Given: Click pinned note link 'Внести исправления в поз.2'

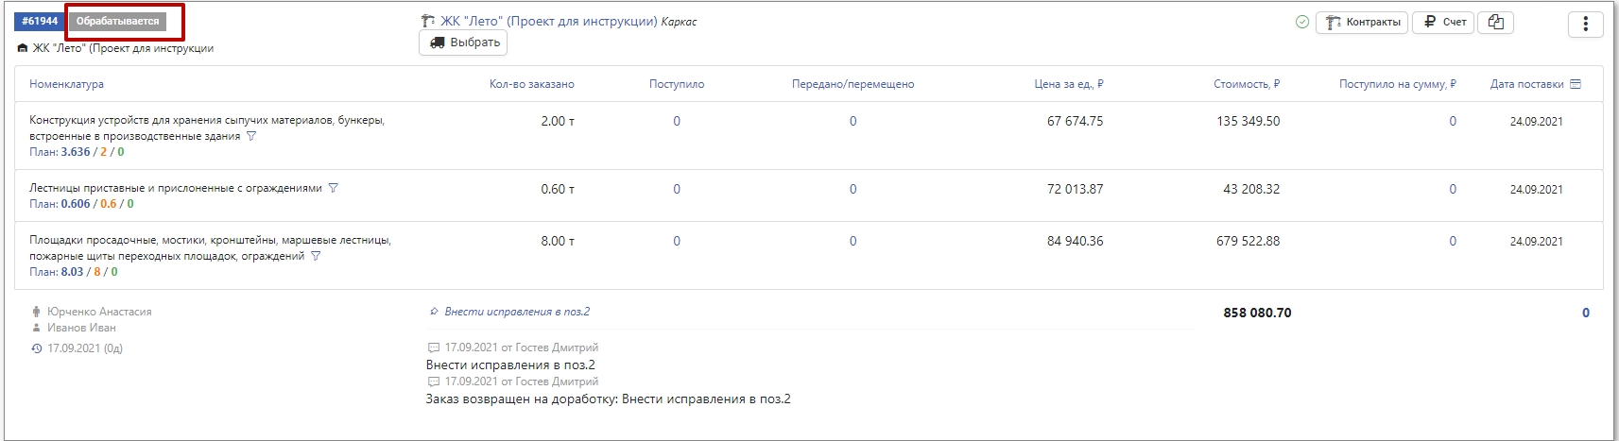Looking at the screenshot, I should (x=517, y=312).
